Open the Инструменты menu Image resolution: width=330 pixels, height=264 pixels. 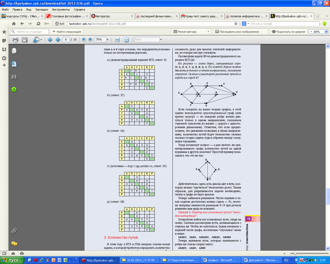[61, 10]
